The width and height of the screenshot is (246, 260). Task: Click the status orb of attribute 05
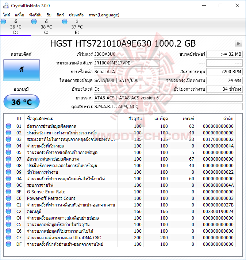(8, 152)
